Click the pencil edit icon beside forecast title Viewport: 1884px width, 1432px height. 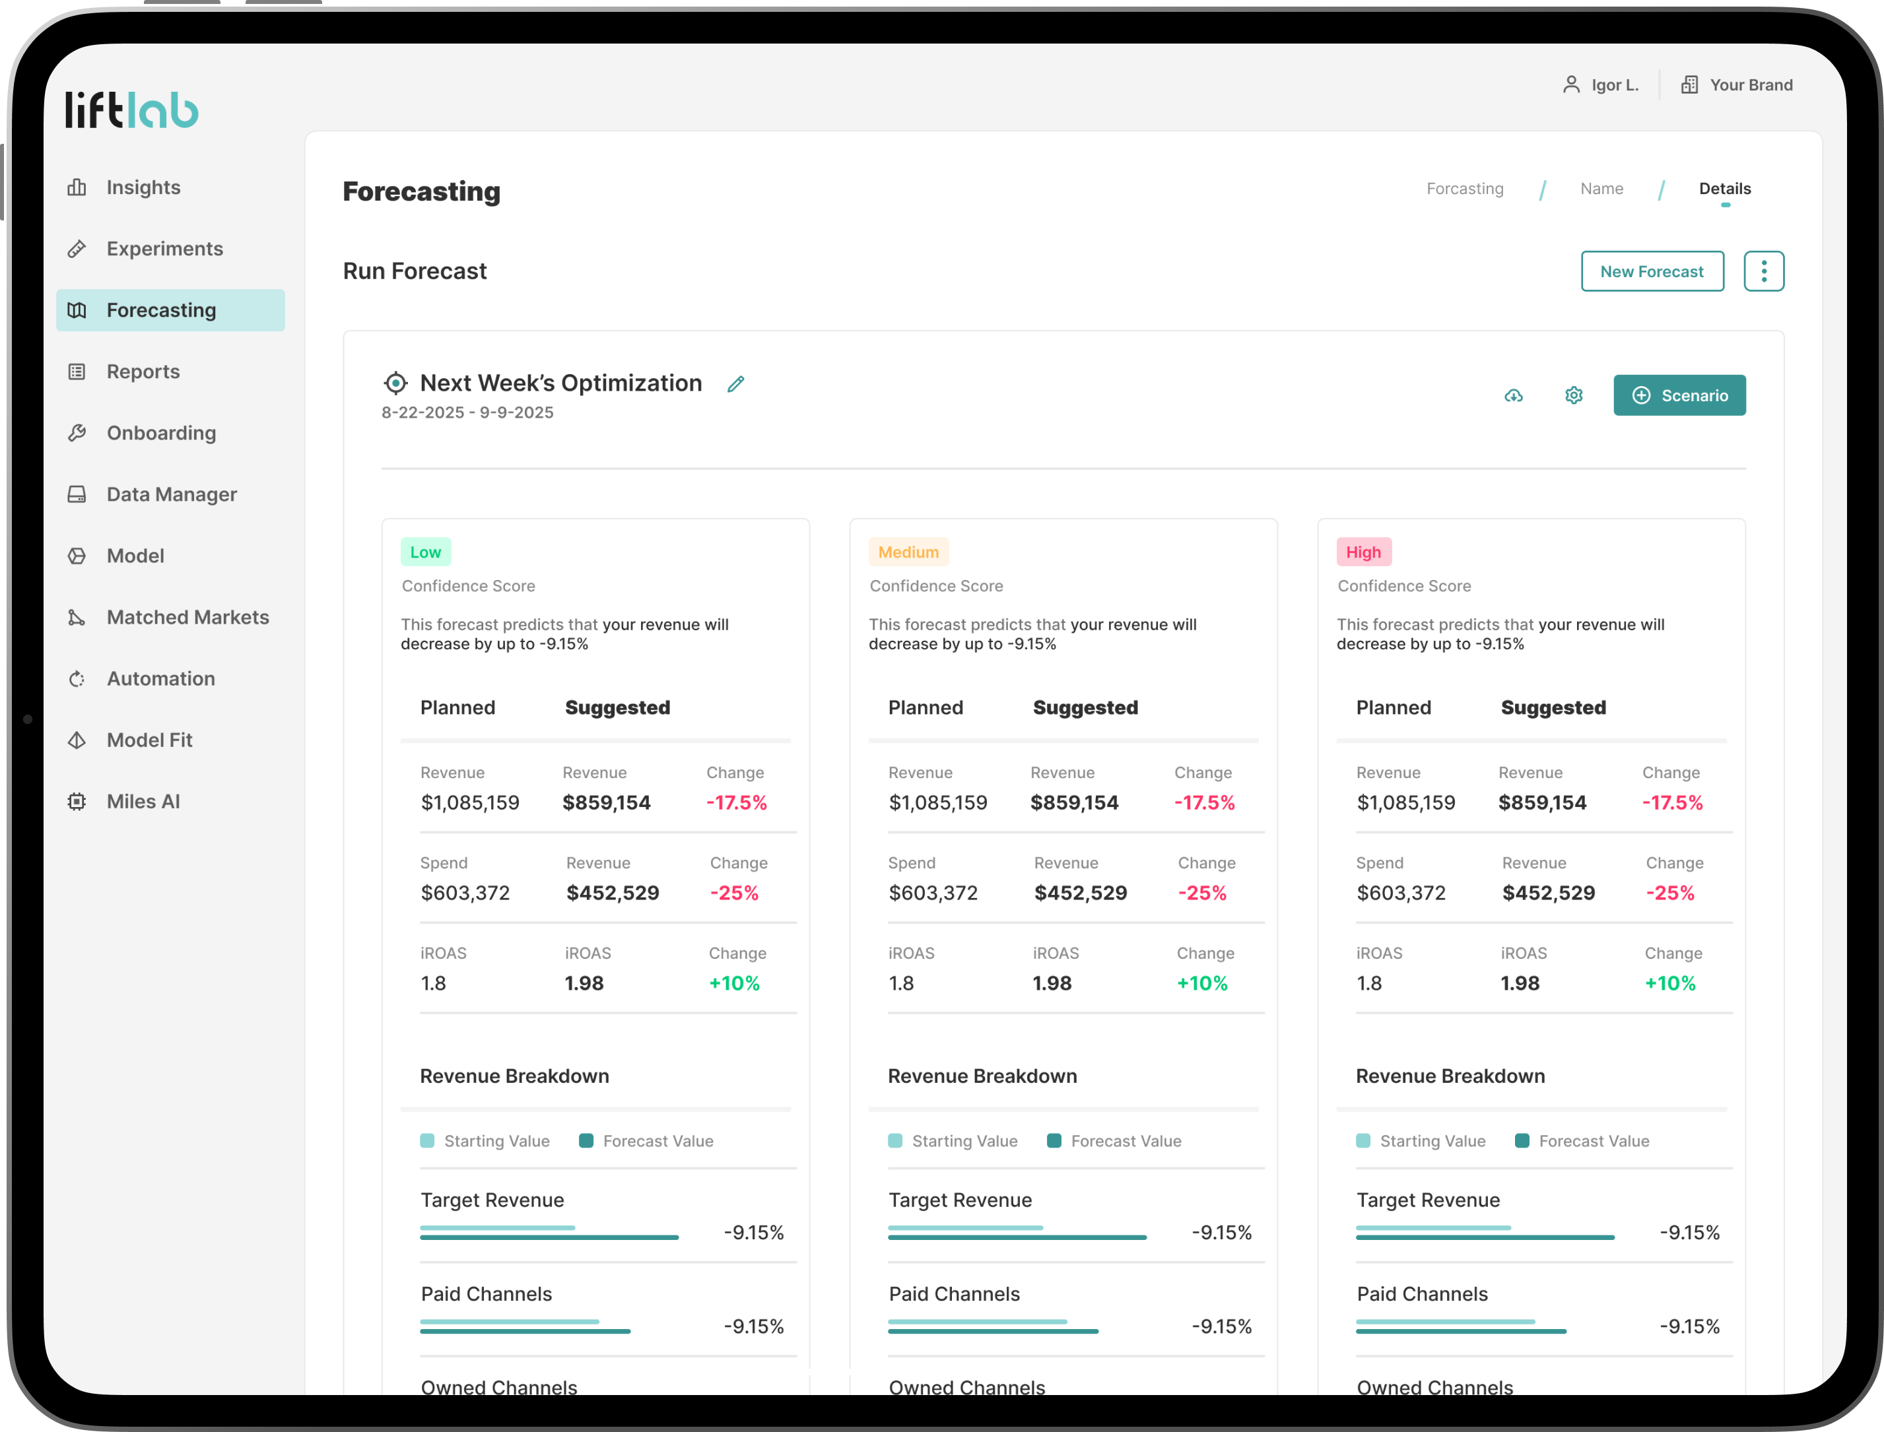[735, 385]
